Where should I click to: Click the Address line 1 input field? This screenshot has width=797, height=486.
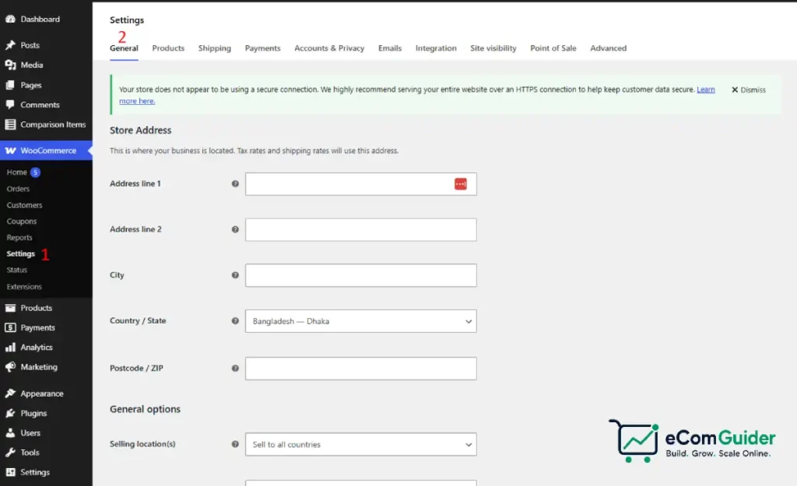(x=361, y=184)
